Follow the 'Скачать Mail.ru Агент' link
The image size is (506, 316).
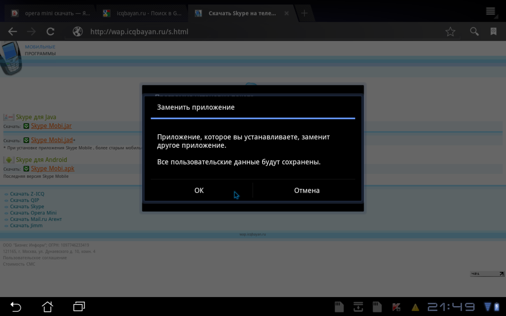pos(36,219)
